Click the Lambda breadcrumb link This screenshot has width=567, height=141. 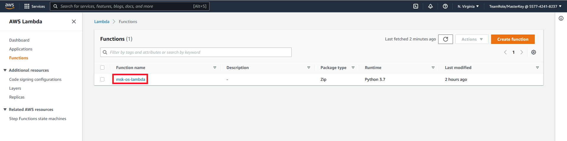click(x=102, y=22)
